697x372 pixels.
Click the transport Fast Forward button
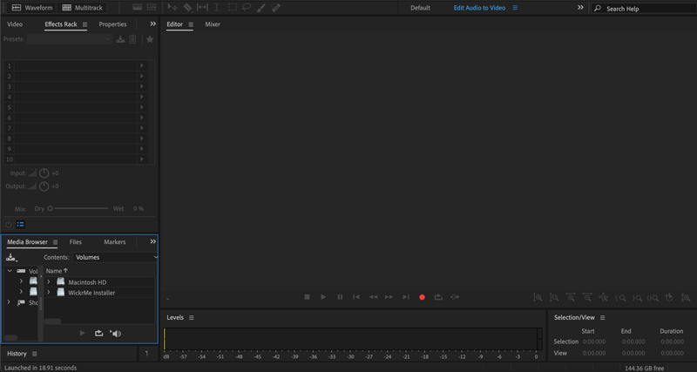pyautogui.click(x=389, y=297)
